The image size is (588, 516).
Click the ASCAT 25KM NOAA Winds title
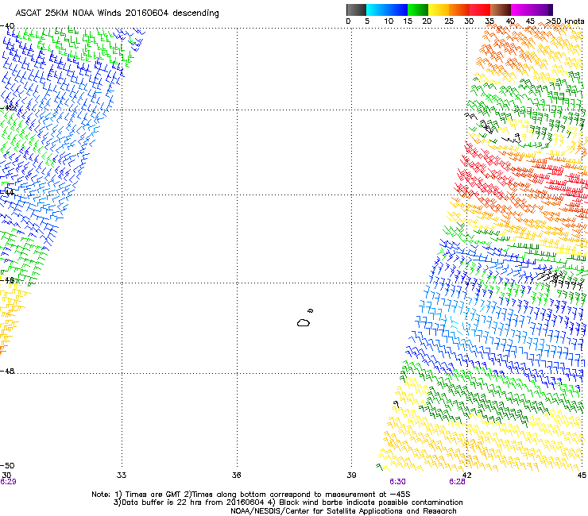coord(117,13)
